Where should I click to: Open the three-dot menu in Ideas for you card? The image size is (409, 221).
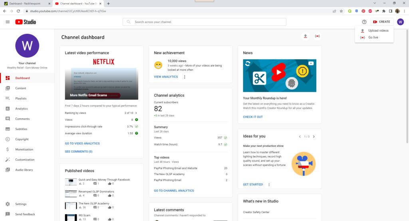(x=269, y=185)
